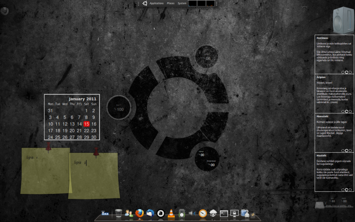Click the text in the 'lipik 2' sticky note
355x222 pixels.
pyautogui.click(x=80, y=163)
